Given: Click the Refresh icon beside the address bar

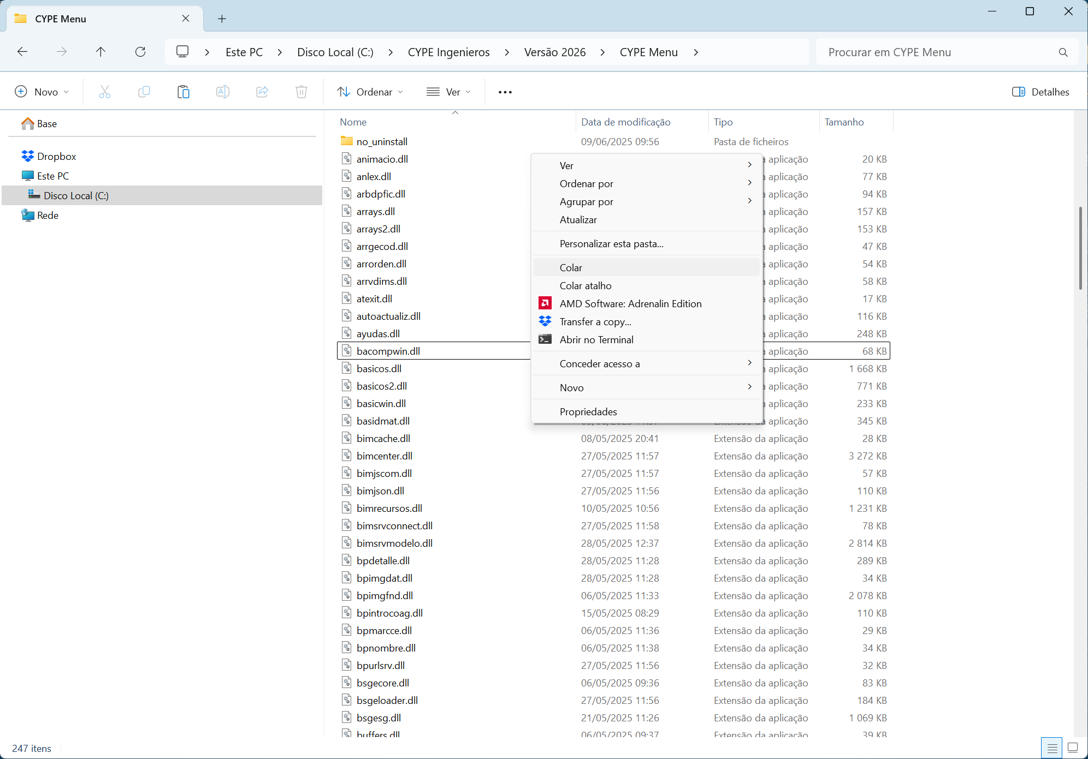Looking at the screenshot, I should pyautogui.click(x=140, y=52).
